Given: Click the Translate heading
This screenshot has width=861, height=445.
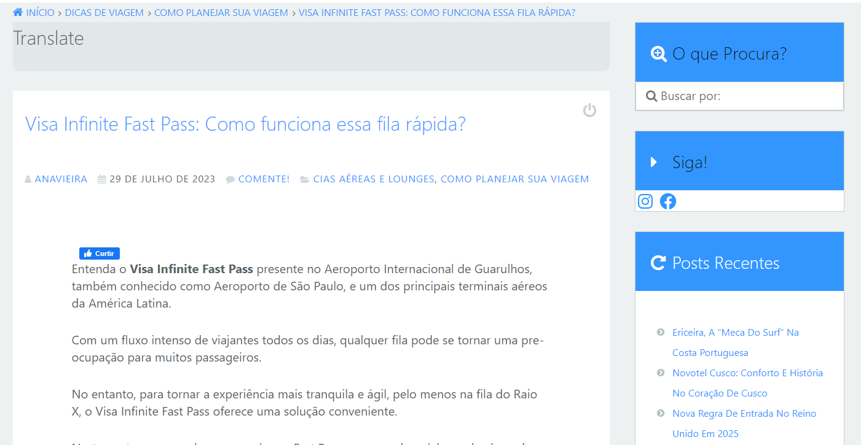Looking at the screenshot, I should pos(48,38).
